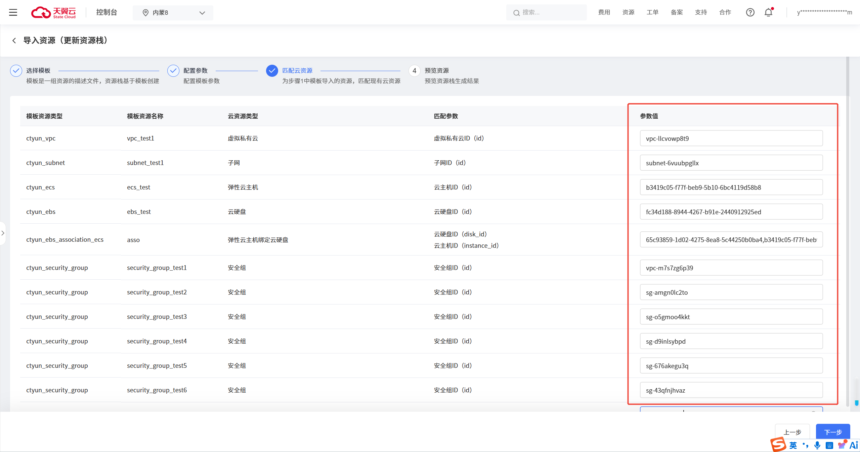The image size is (860, 452).
Task: Open the 工单 menu
Action: point(652,12)
